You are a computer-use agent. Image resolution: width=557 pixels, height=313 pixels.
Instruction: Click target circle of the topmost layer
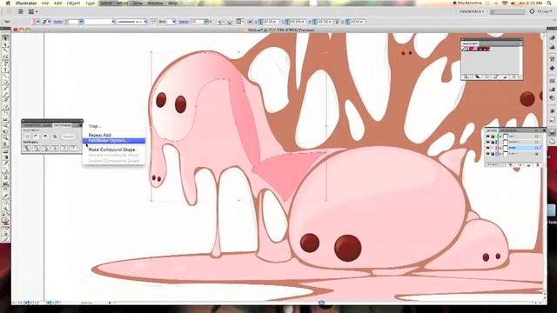click(536, 137)
